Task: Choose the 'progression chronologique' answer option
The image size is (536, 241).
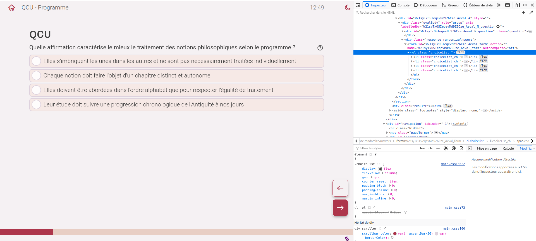Action: click(x=37, y=104)
